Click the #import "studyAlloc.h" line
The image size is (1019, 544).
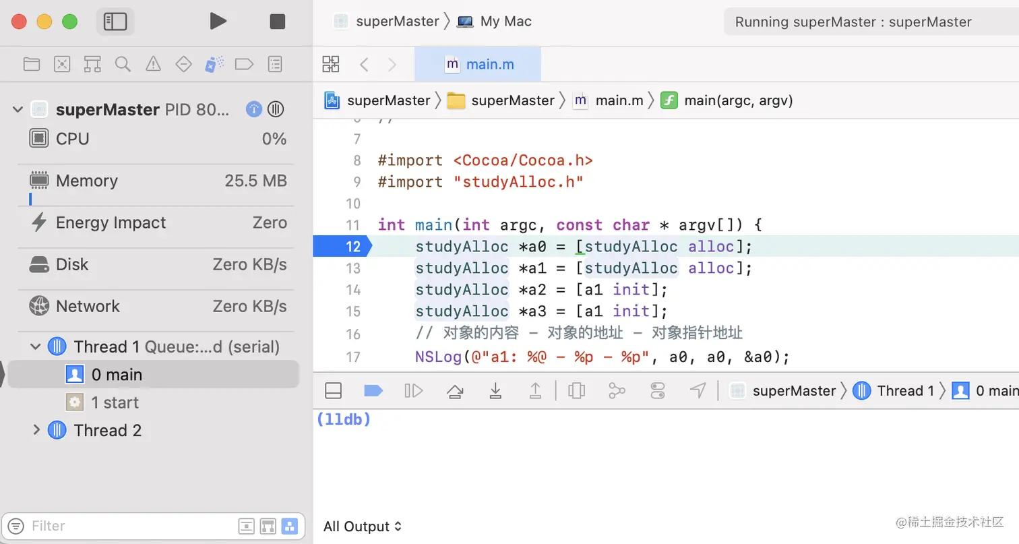pos(481,182)
